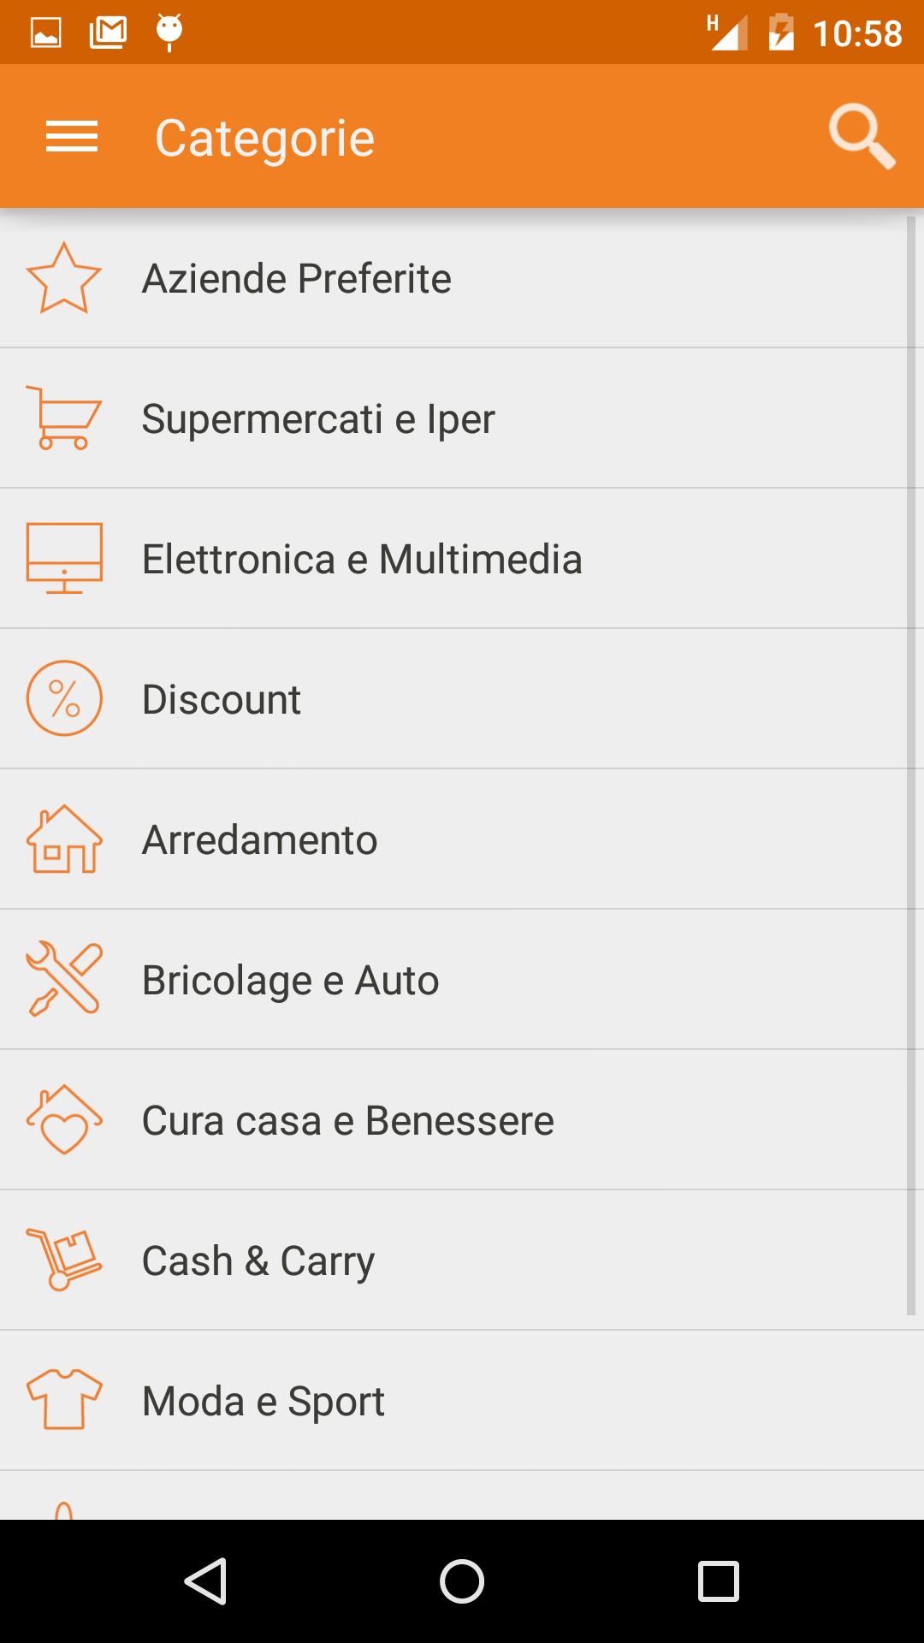Tap the t-shirt icon
Viewport: 924px width, 1643px height.
click(x=64, y=1401)
